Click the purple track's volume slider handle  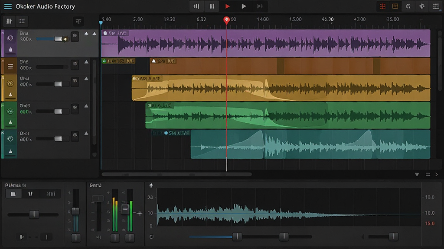point(59,39)
